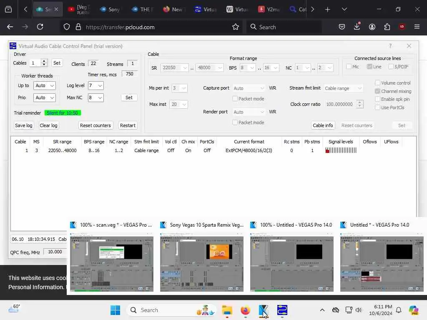Click the Virtual Audio Cable help question mark

point(390,46)
